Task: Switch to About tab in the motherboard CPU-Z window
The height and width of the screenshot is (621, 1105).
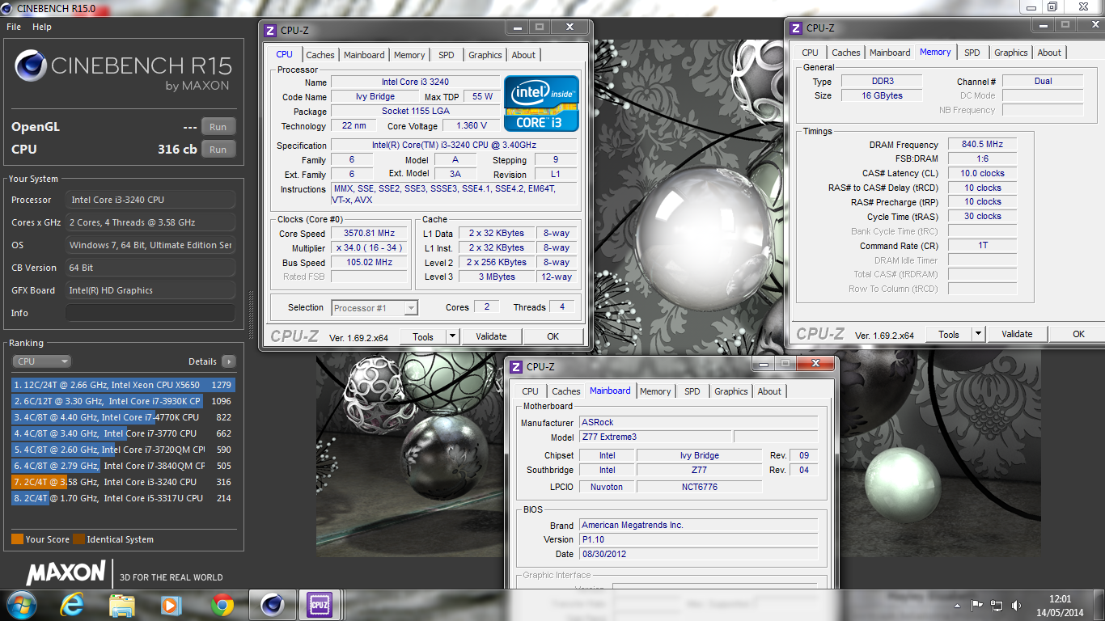Action: pos(769,391)
